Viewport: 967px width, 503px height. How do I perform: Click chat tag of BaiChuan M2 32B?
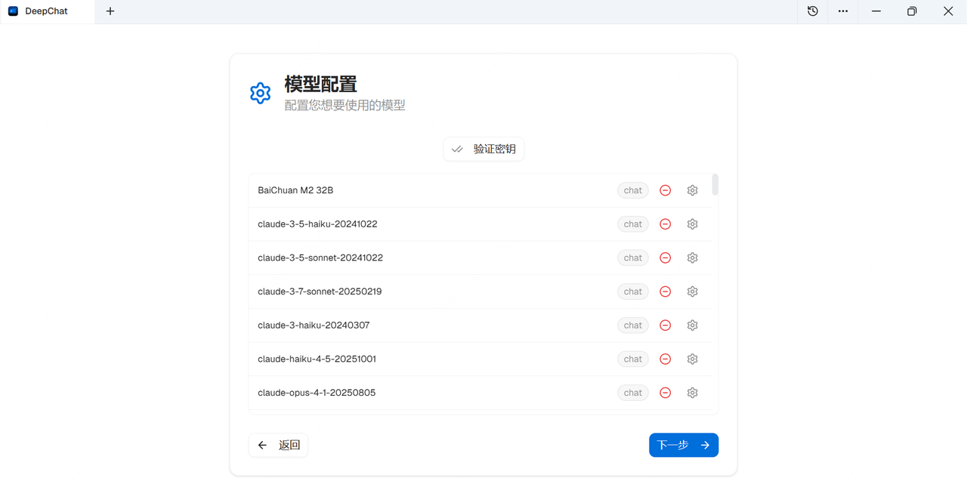point(633,190)
